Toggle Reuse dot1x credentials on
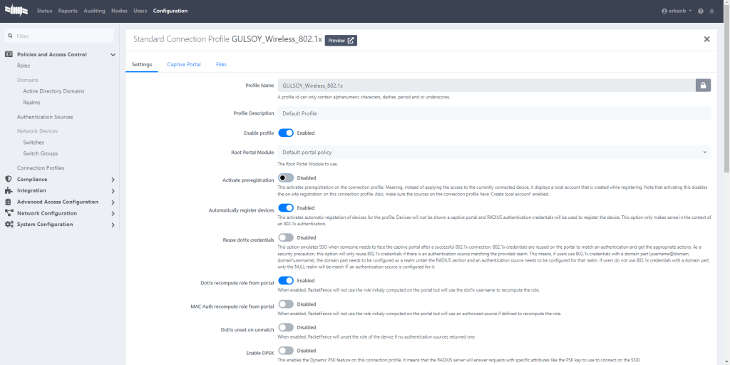The height and width of the screenshot is (365, 730). click(x=285, y=237)
